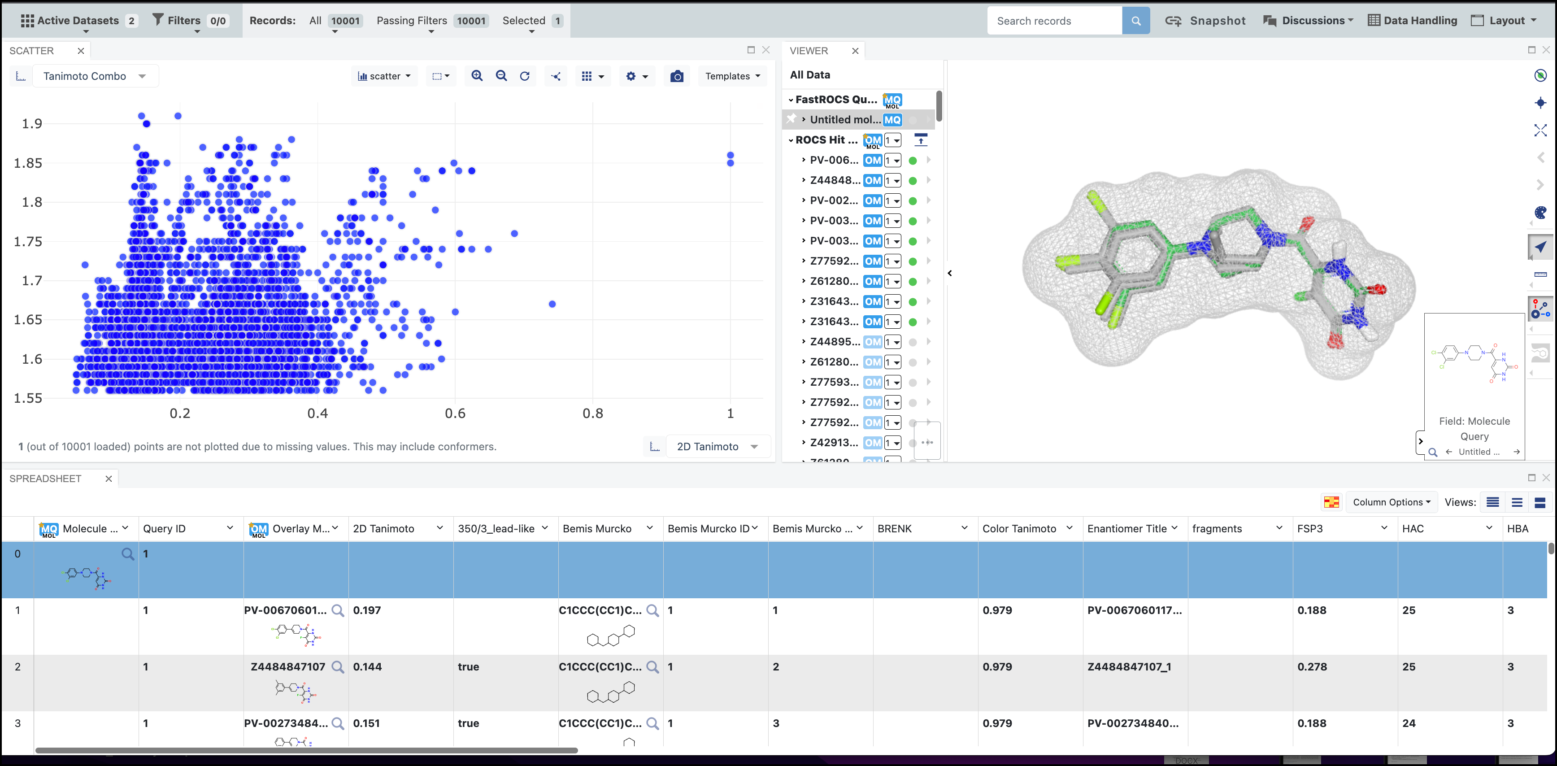Screen dimensions: 1557x766
Task: Expand the Untitled mol... tree entry
Action: (803, 120)
